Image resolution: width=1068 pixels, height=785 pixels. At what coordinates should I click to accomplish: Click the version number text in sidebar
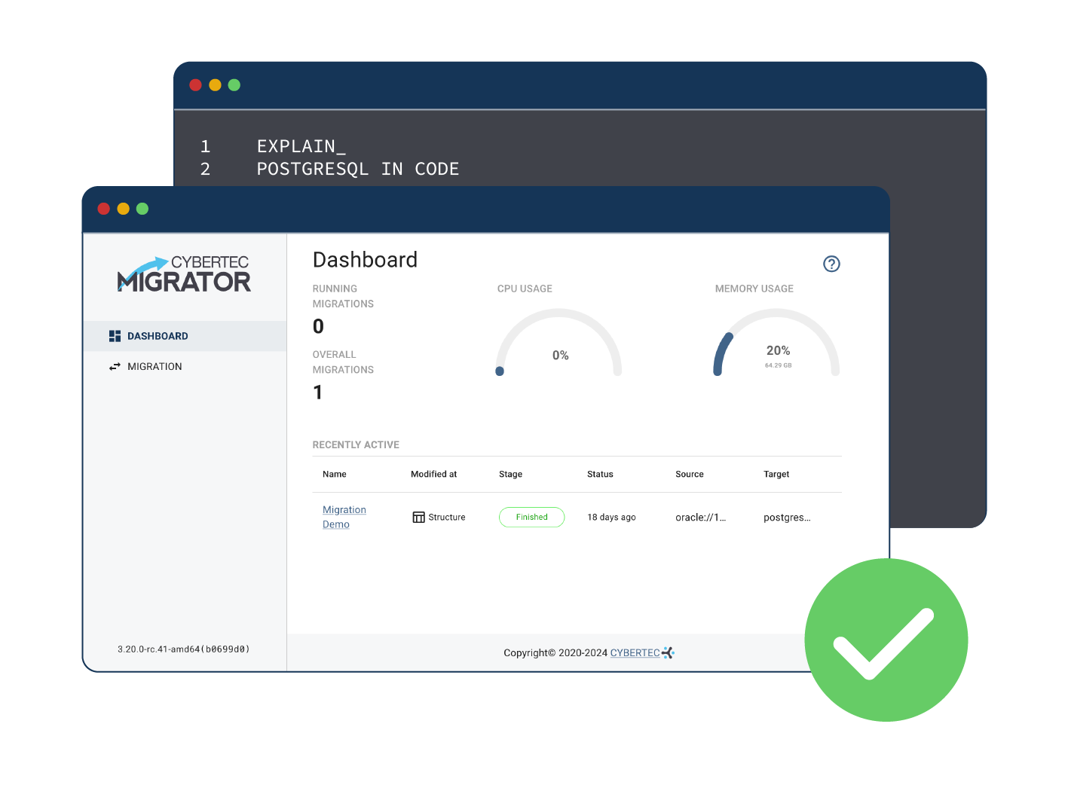[x=183, y=649]
